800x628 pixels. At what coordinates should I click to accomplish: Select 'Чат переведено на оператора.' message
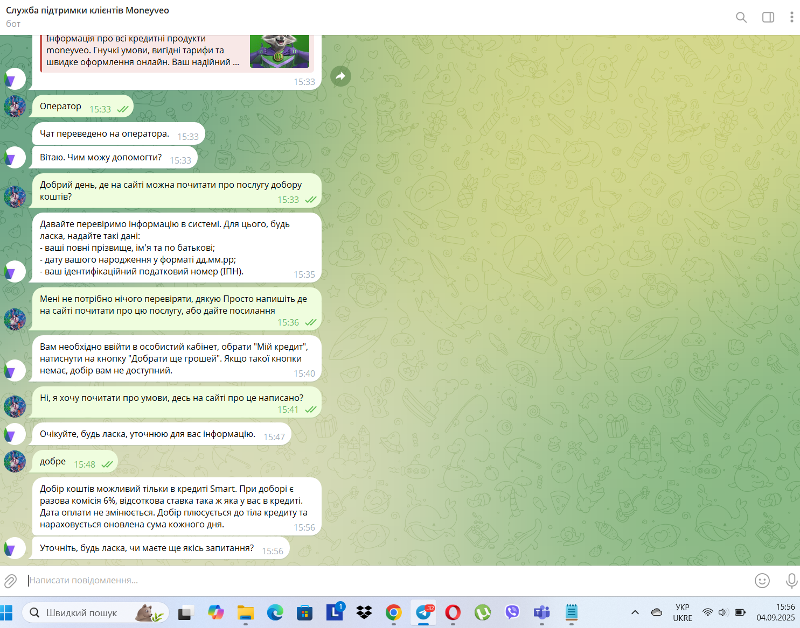tap(119, 134)
